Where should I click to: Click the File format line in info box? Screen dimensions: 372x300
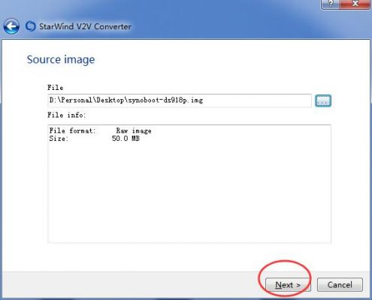point(100,130)
